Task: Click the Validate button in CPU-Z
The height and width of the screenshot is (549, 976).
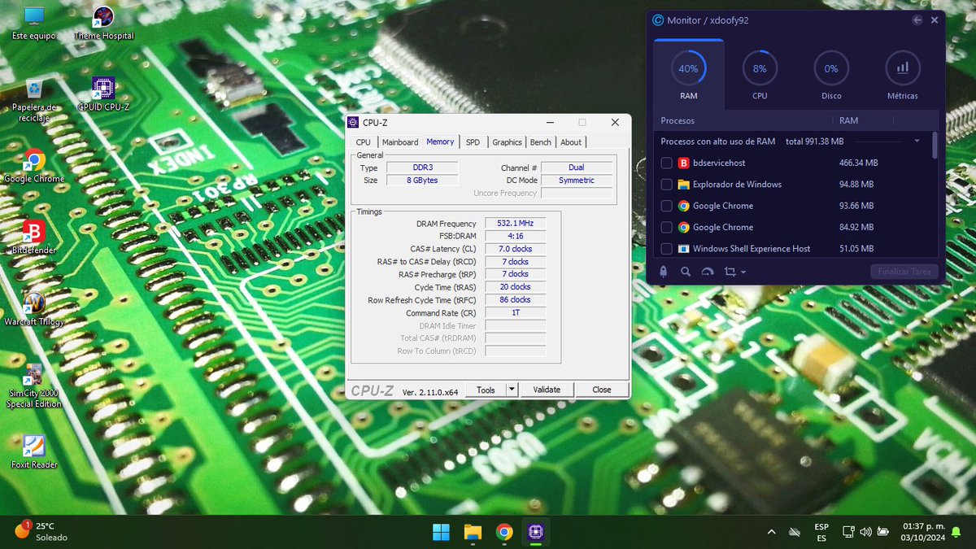Action: (x=547, y=390)
